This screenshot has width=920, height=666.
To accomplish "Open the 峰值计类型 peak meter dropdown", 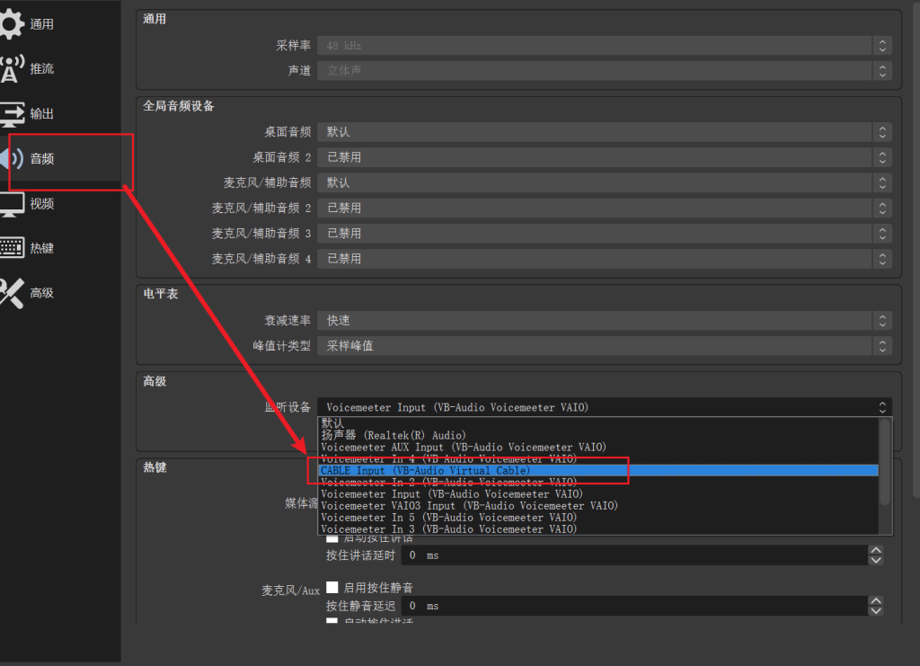I will 605,346.
